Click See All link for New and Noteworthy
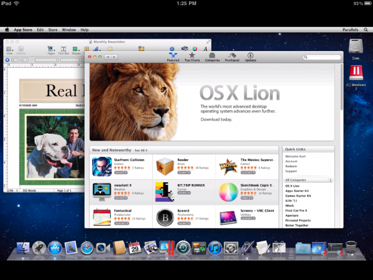The width and height of the screenshot is (373, 280). tap(141, 151)
